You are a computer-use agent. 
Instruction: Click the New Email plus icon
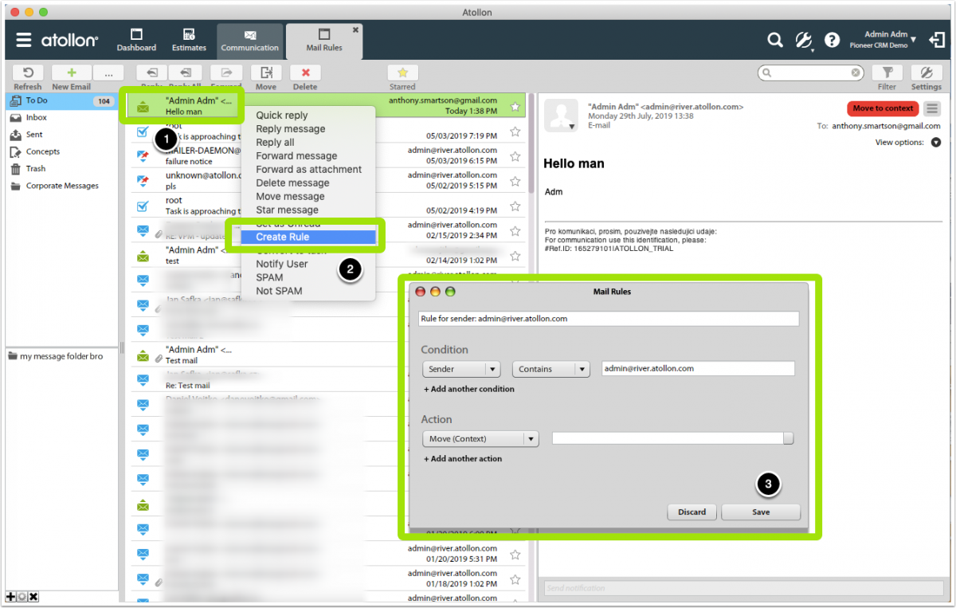(72, 73)
